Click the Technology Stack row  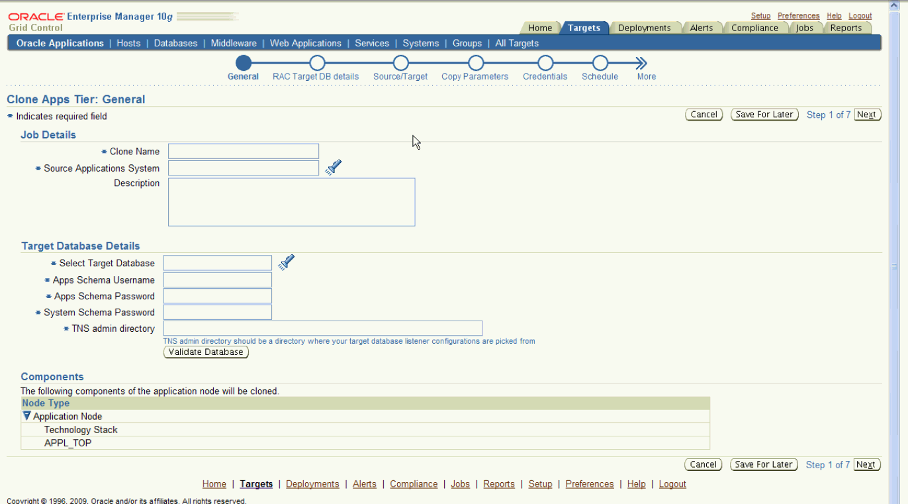click(x=365, y=430)
